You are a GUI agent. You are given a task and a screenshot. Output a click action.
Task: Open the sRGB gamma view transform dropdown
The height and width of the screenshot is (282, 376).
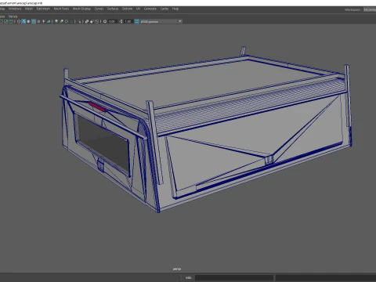pyautogui.click(x=161, y=21)
